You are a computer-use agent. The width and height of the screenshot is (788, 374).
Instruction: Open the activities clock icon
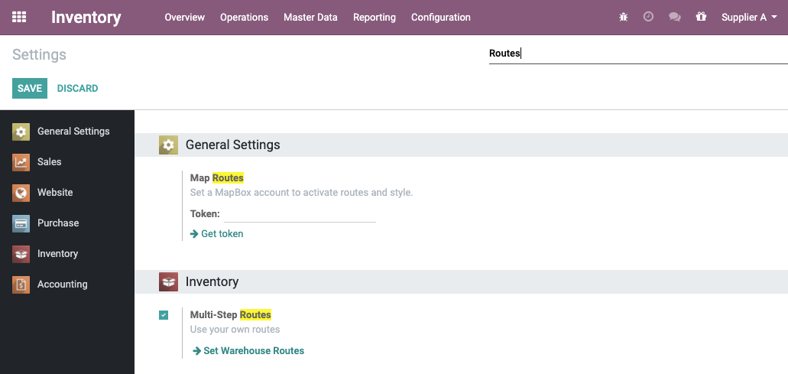coord(648,17)
